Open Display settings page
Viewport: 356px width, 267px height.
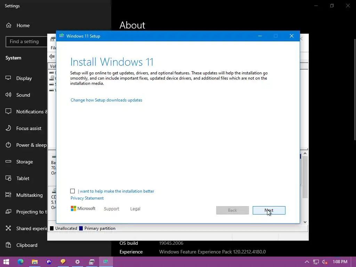point(24,78)
